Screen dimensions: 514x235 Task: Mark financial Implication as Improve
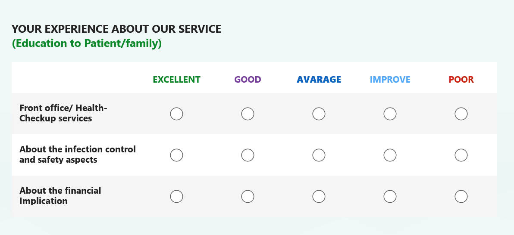[390, 196]
